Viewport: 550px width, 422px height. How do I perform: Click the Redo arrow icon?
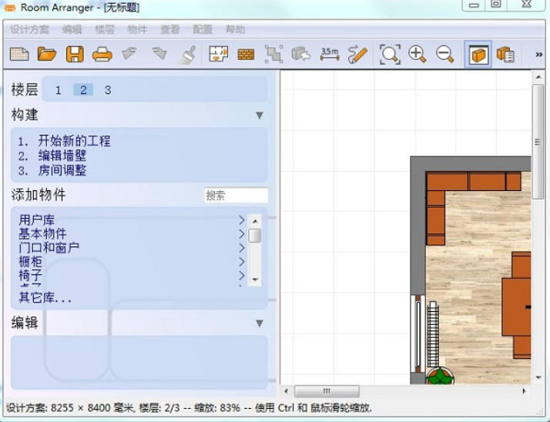point(159,54)
